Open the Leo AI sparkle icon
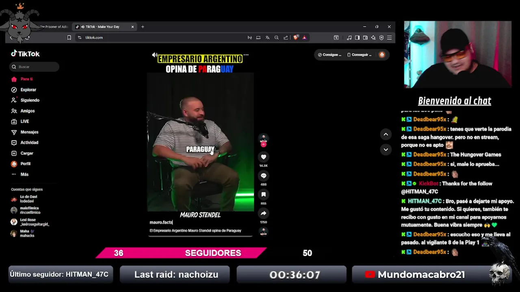The width and height of the screenshot is (520, 292). pos(373,37)
